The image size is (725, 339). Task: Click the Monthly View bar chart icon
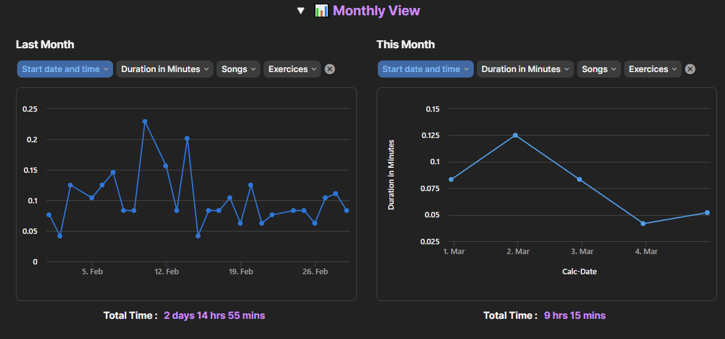[322, 11]
